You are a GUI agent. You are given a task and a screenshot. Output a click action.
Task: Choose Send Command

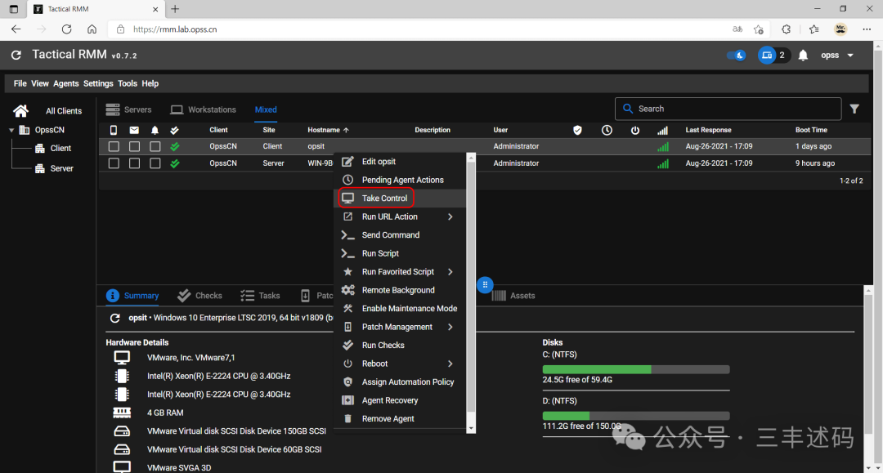400,235
